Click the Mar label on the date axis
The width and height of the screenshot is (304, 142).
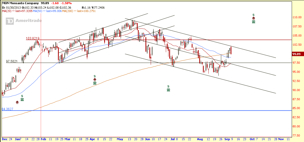click(x=67, y=139)
